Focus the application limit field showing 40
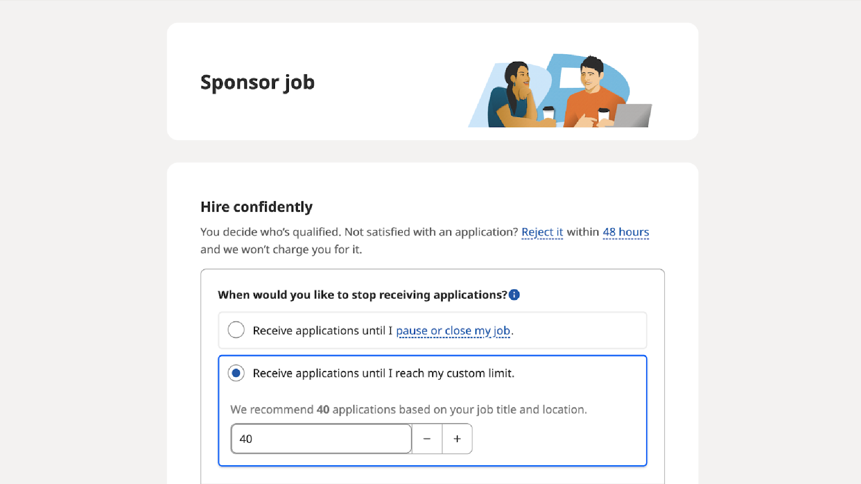The image size is (861, 484). pos(321,439)
